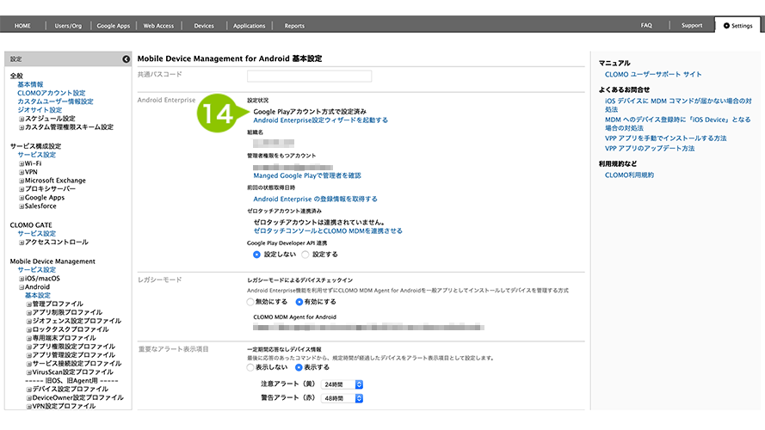Open VPP アプリを手動でインストールする方法 link
This screenshot has width=765, height=430.
(x=665, y=138)
